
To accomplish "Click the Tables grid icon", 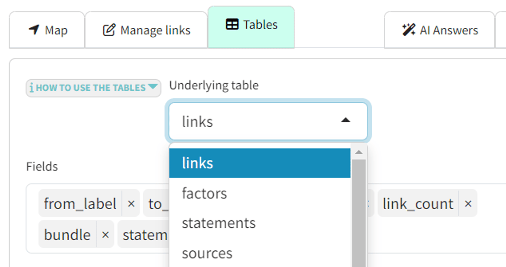I will [232, 25].
